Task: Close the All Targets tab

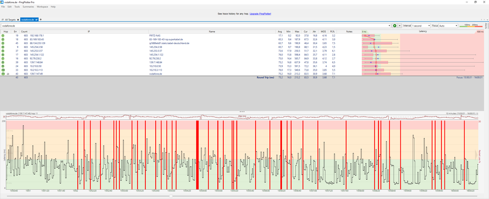Action: [x=18, y=20]
